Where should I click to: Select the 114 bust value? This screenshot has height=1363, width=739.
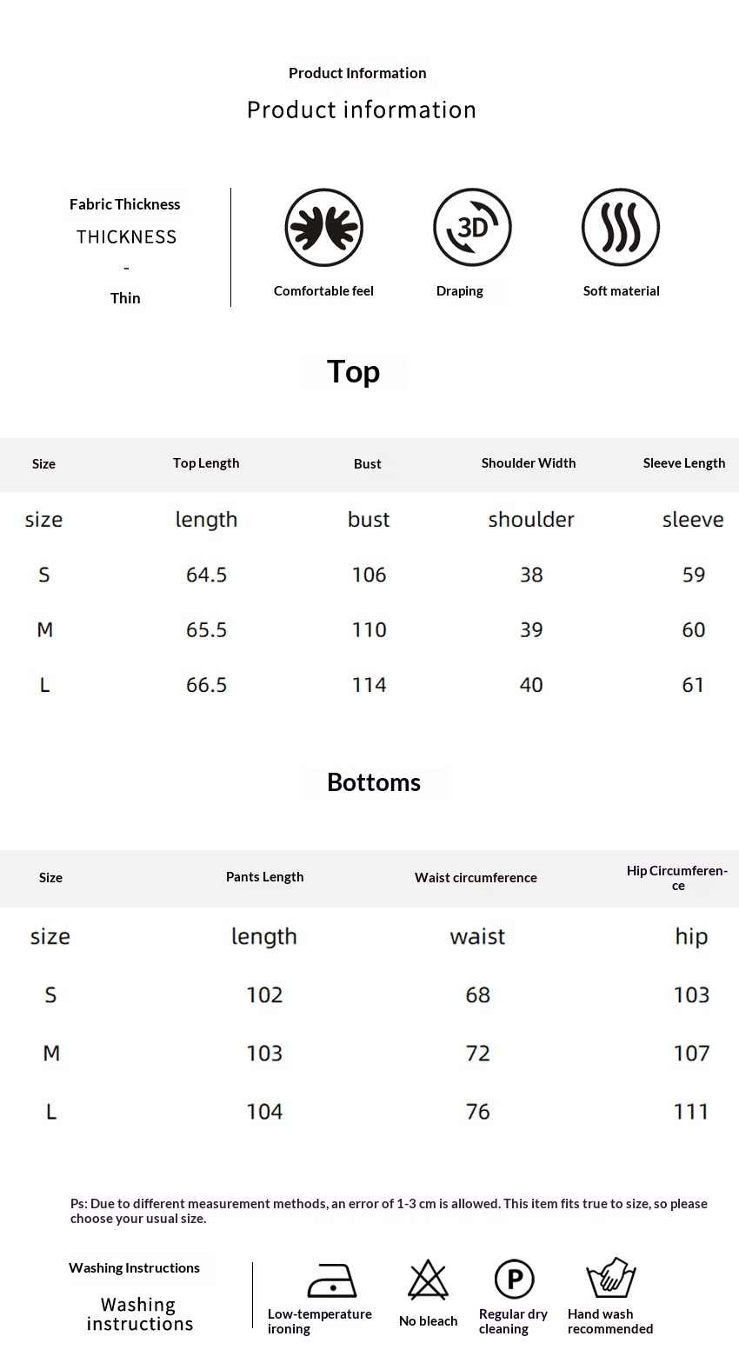[x=369, y=685]
